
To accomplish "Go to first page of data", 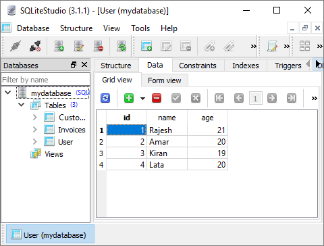I will point(219,98).
